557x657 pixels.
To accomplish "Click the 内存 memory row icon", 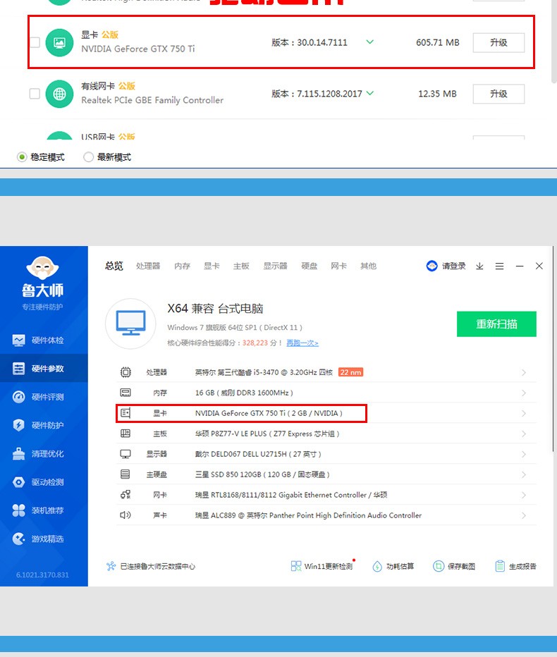I will point(126,393).
